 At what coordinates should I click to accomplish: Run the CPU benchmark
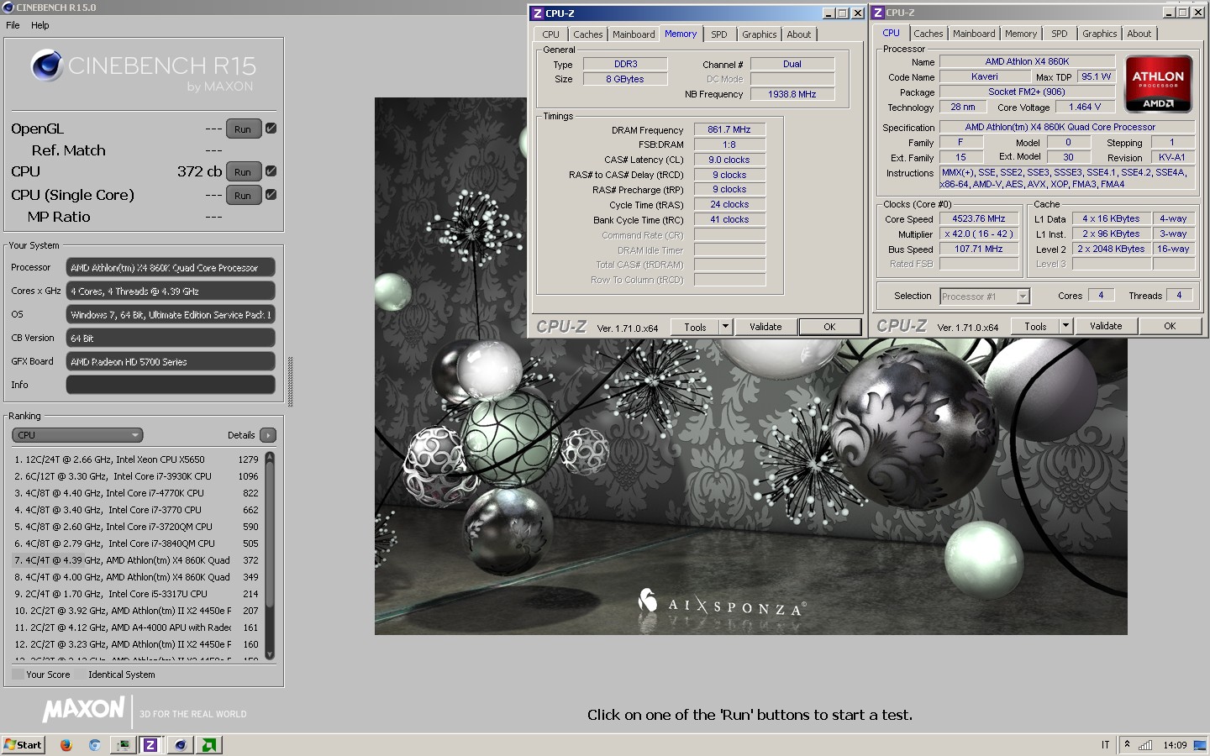pos(244,171)
